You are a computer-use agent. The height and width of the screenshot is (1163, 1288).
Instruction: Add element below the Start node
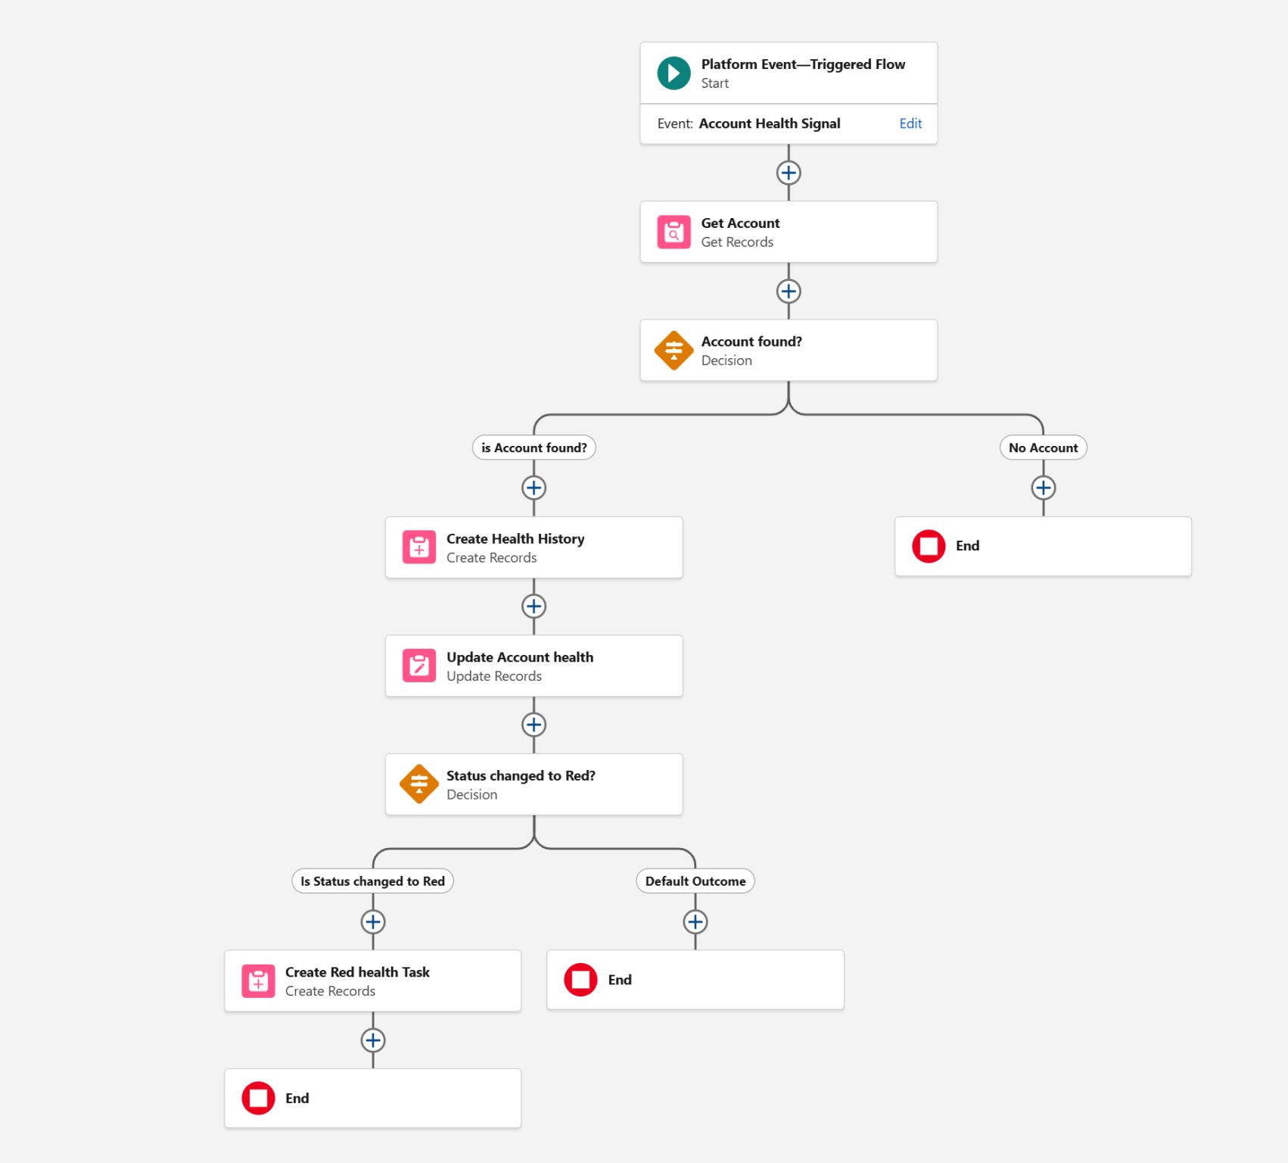789,173
